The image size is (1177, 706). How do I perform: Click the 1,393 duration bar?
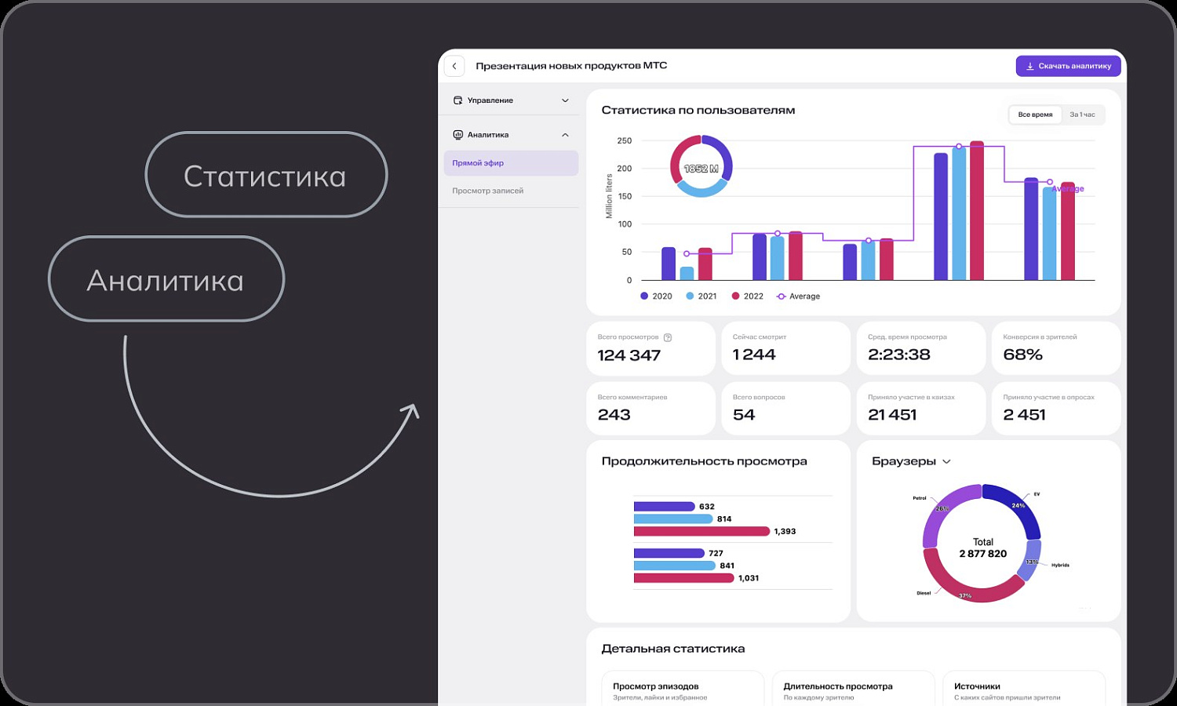click(x=701, y=531)
